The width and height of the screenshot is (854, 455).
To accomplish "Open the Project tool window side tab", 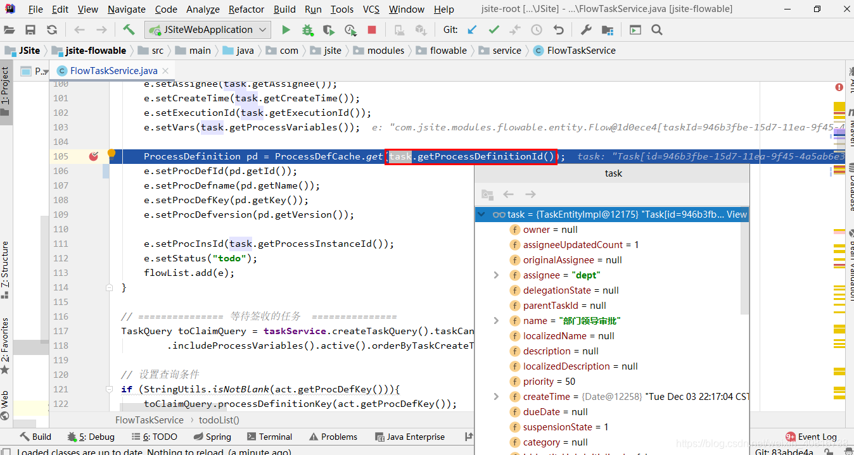I will pyautogui.click(x=6, y=93).
